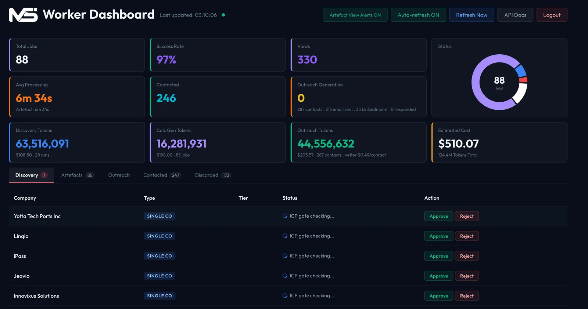Image resolution: width=588 pixels, height=309 pixels.
Task: Open API Docs
Action: (x=515, y=15)
